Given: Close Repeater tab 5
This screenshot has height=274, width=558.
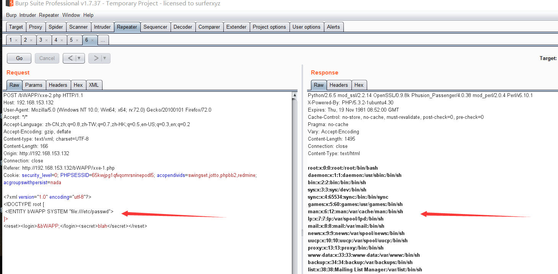Looking at the screenshot, I should (77, 40).
